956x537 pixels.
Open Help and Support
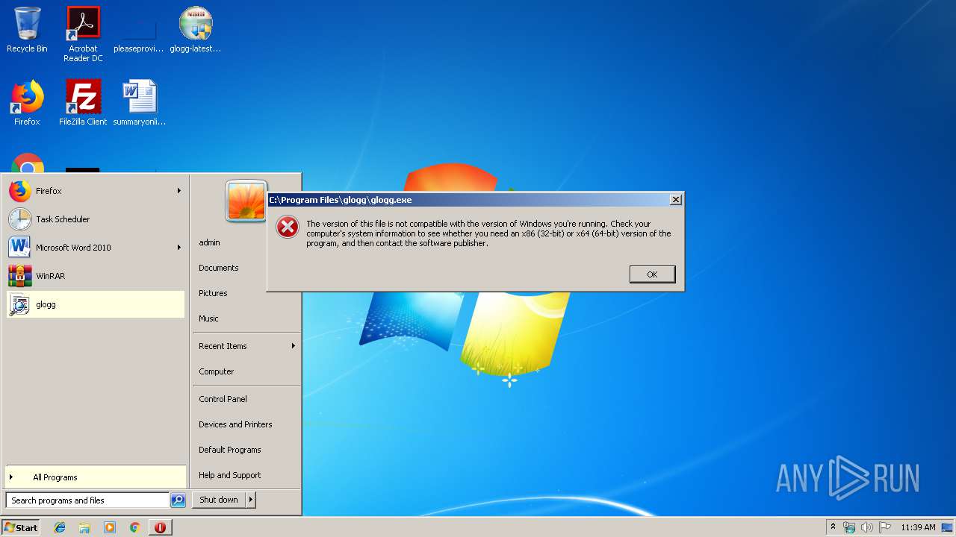point(229,475)
